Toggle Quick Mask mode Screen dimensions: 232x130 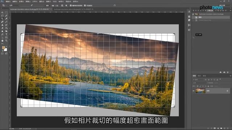(x=2, y=54)
